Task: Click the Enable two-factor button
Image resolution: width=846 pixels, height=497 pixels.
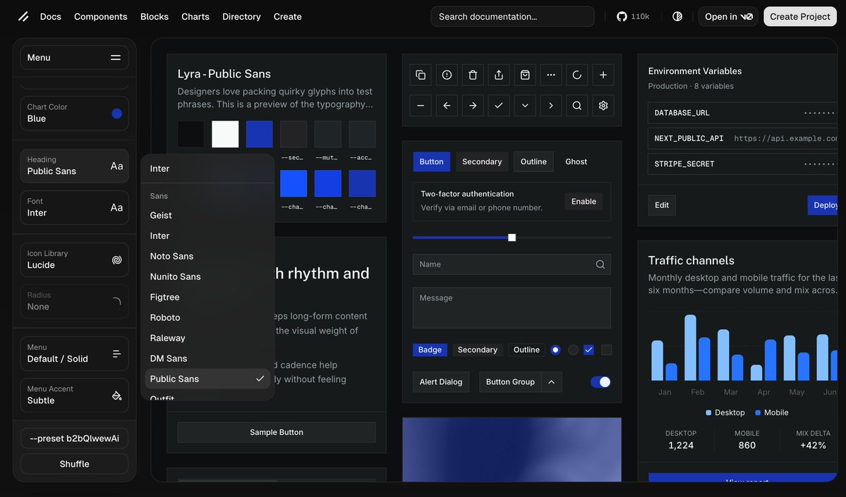Action: pos(584,202)
